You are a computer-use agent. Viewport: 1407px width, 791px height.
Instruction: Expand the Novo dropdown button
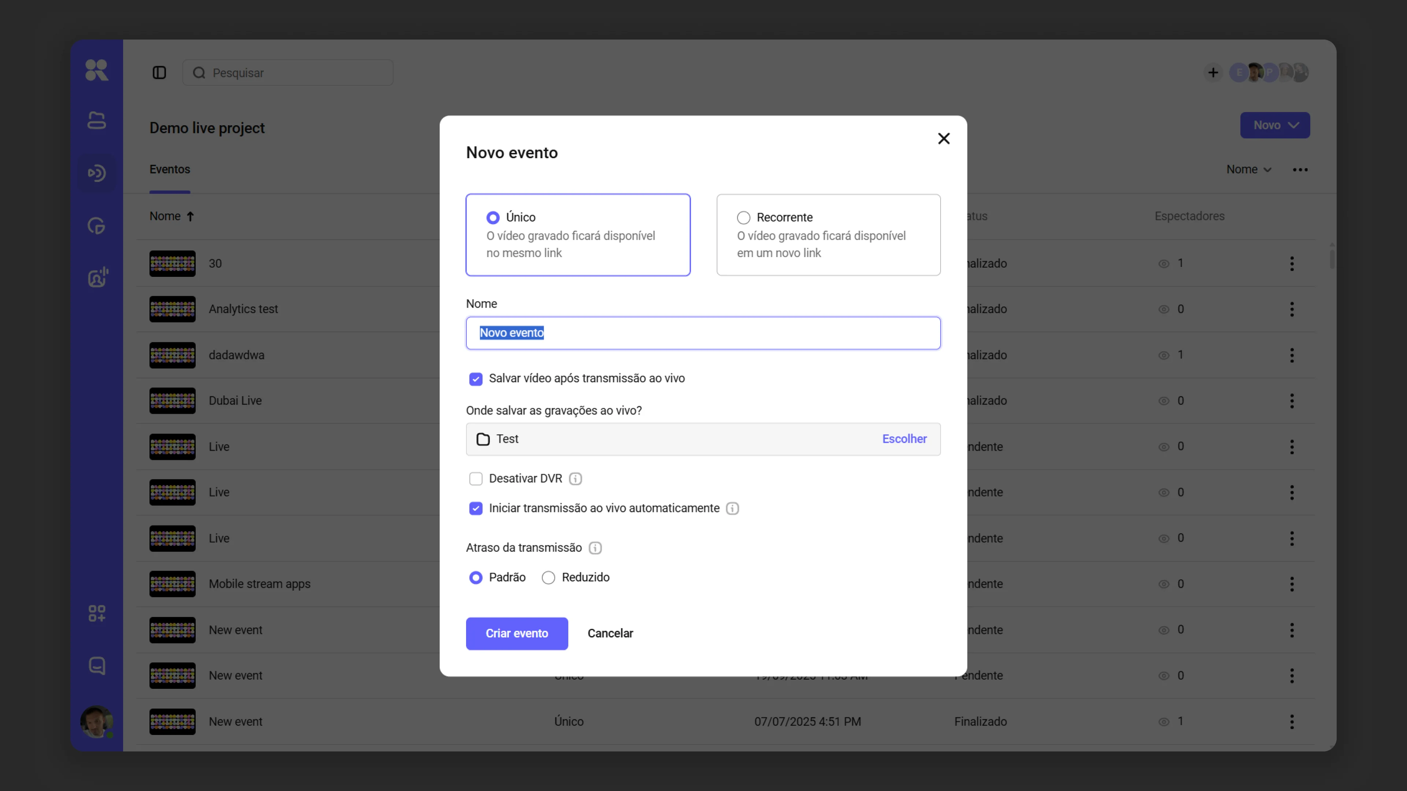(x=1275, y=125)
